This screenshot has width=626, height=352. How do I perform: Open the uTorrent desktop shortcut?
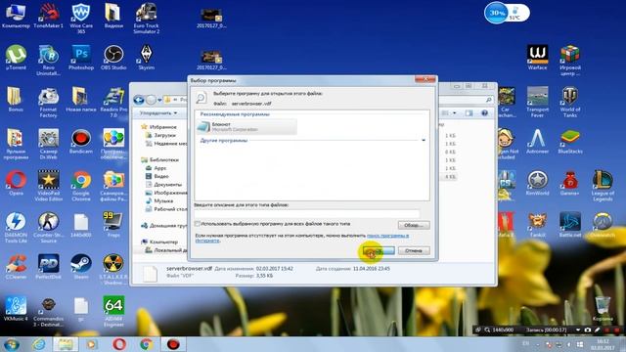point(16,58)
